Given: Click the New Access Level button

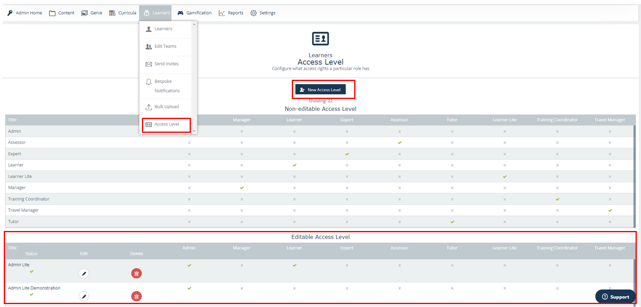Looking at the screenshot, I should (x=320, y=89).
